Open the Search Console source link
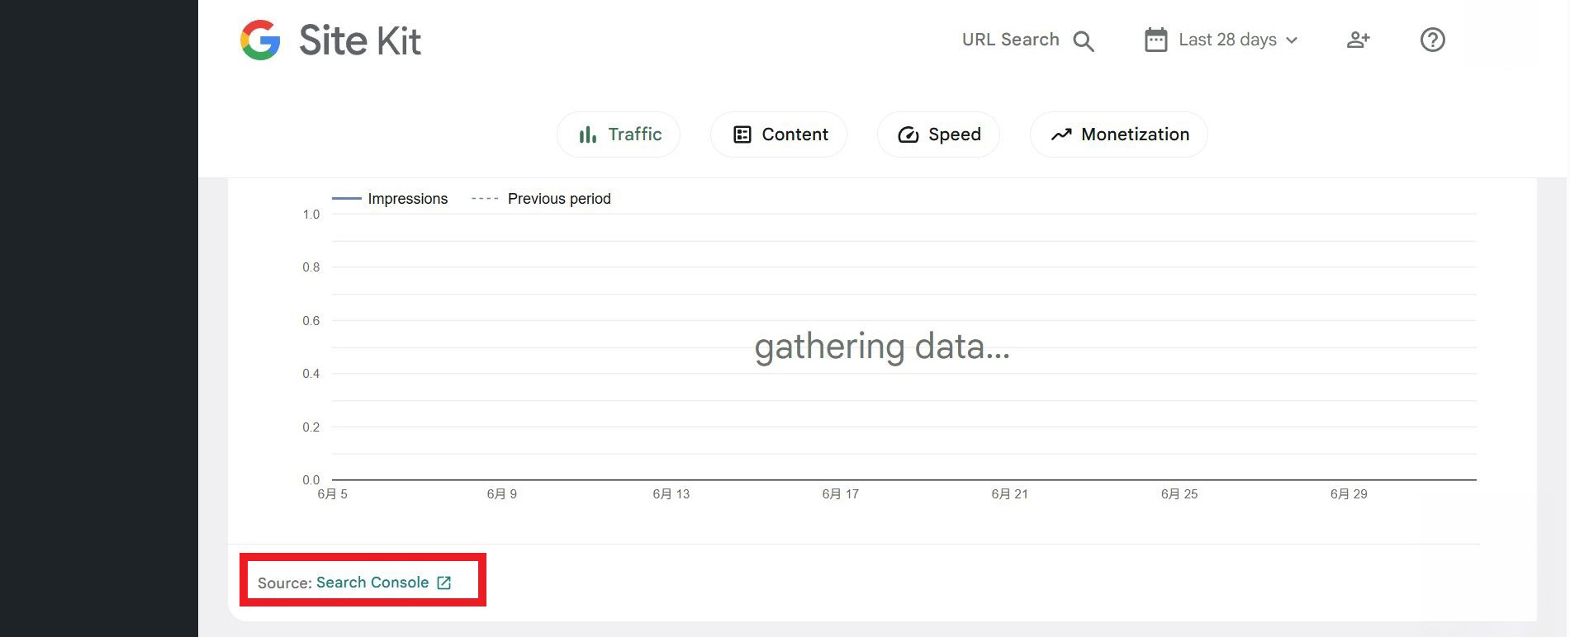Image resolution: width=1570 pixels, height=637 pixels. (x=372, y=583)
